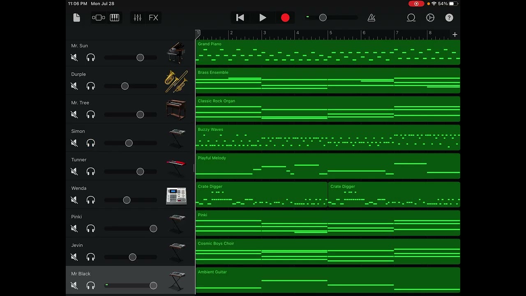Solo the Mr Black track

coord(91,285)
